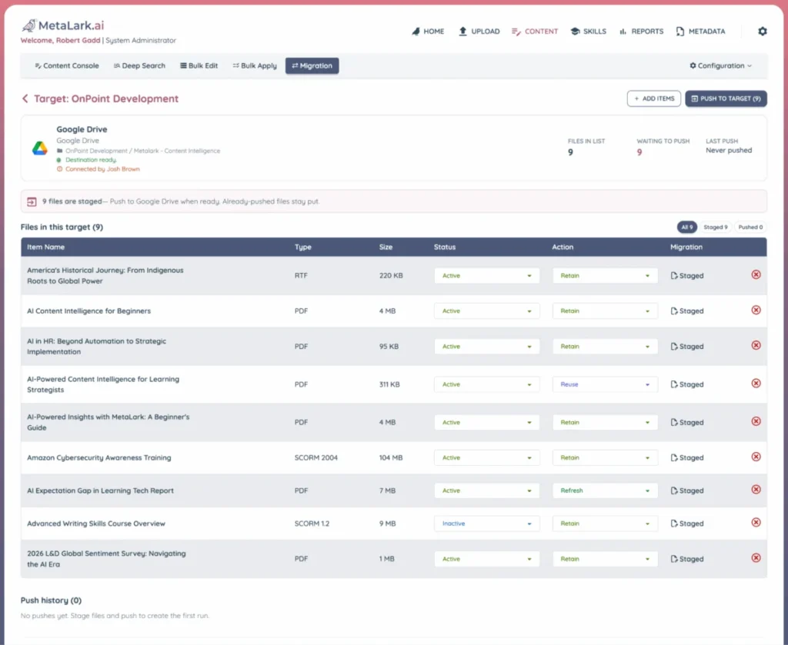Open the REPORTS navigation item

[x=641, y=31]
